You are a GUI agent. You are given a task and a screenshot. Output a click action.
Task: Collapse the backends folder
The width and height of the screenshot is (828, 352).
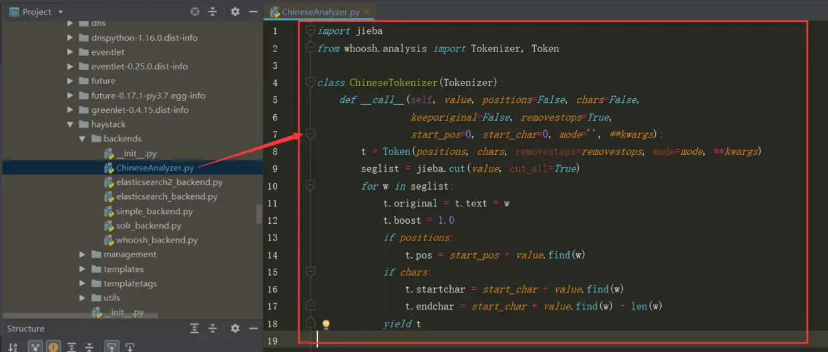pyautogui.click(x=83, y=139)
